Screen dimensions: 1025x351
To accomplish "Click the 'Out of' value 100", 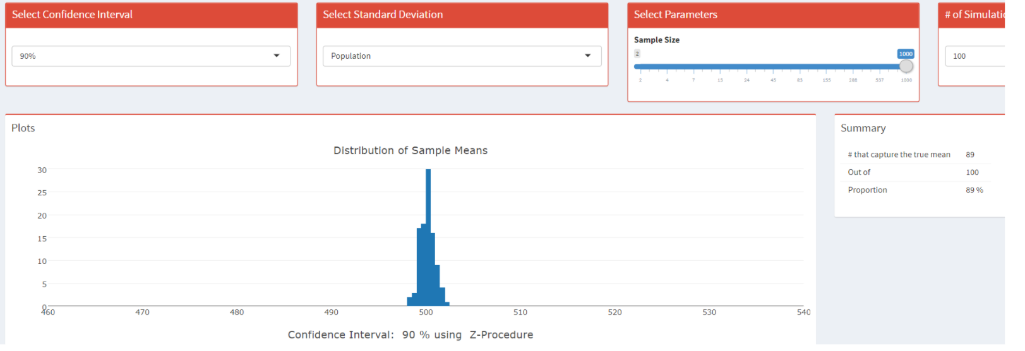I will pos(972,172).
